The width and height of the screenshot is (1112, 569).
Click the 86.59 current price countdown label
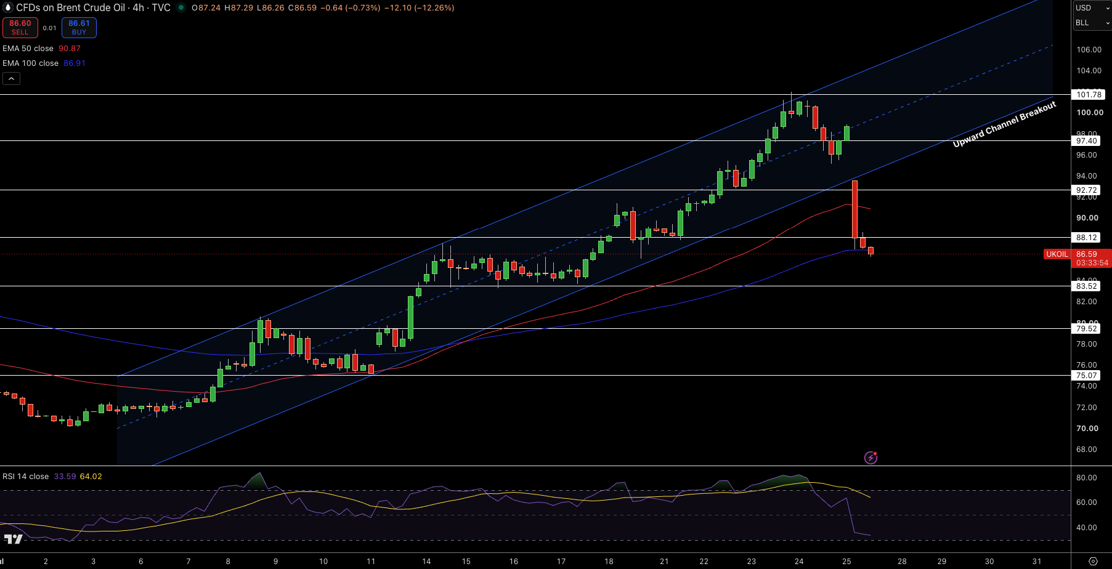[1092, 259]
